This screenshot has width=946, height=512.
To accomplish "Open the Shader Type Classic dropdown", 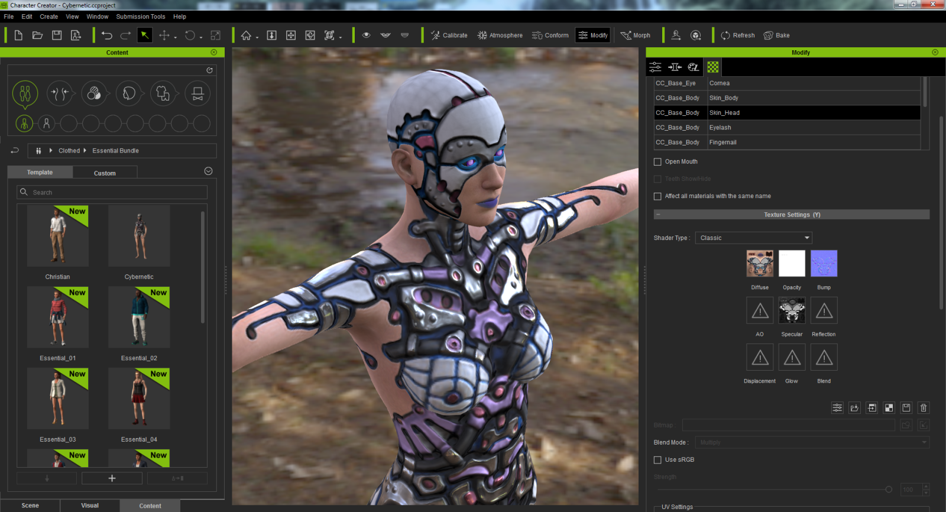I will click(753, 238).
